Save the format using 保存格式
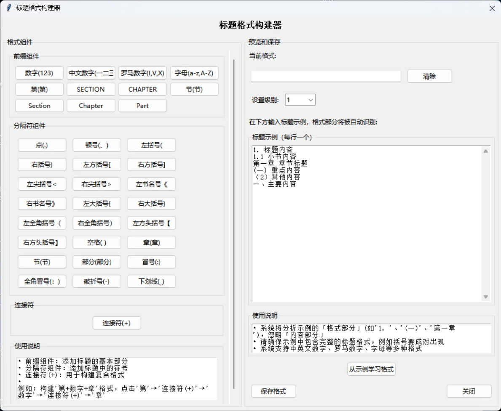Image resolution: width=501 pixels, height=411 pixels. (x=273, y=391)
